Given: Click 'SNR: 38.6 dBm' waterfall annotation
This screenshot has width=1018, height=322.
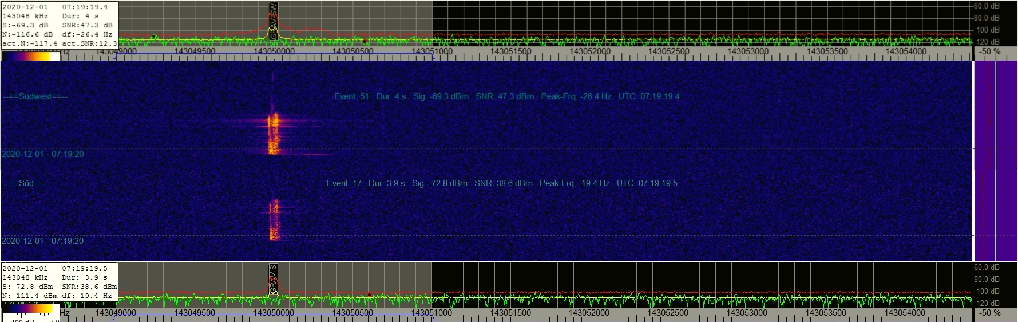Looking at the screenshot, I should tap(504, 183).
